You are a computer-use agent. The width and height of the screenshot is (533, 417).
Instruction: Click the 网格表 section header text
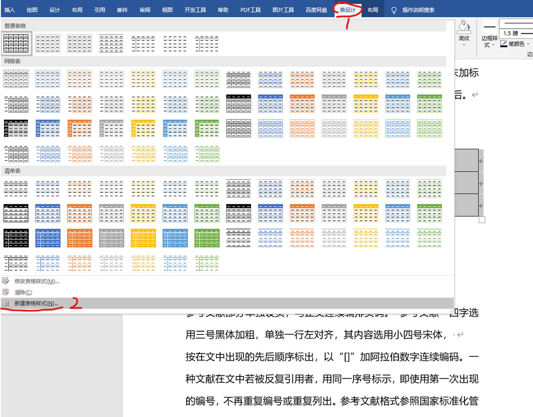12,61
